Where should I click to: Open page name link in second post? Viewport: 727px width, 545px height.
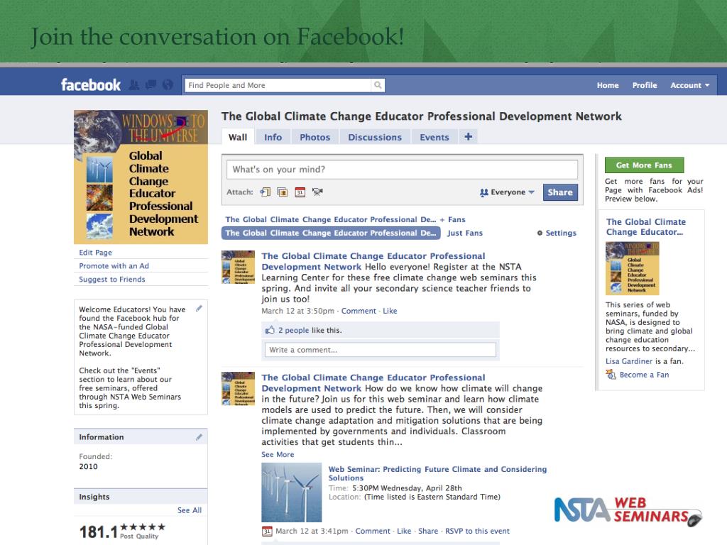coord(373,382)
